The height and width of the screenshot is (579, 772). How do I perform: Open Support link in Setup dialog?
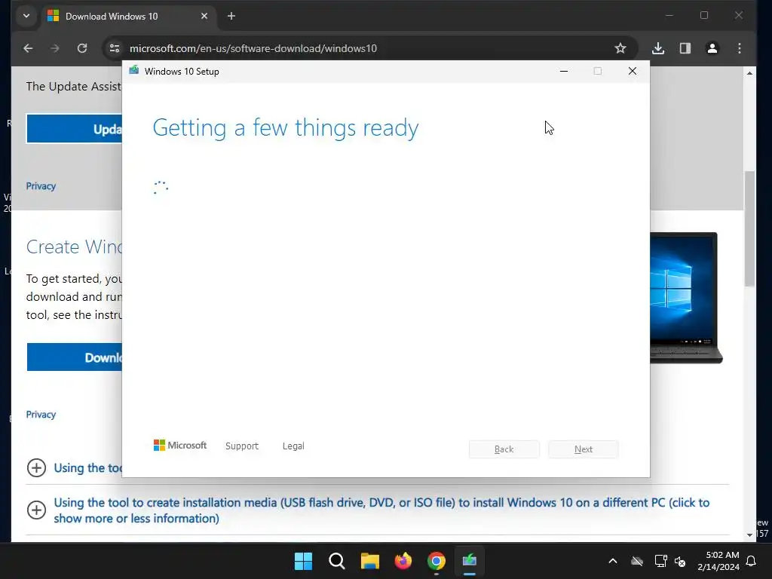242,446
